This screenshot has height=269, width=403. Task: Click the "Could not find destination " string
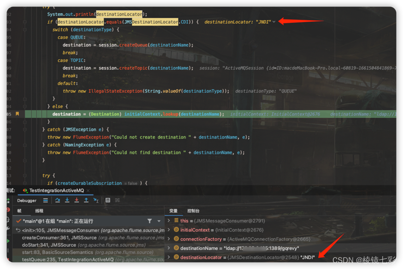[x=149, y=153]
